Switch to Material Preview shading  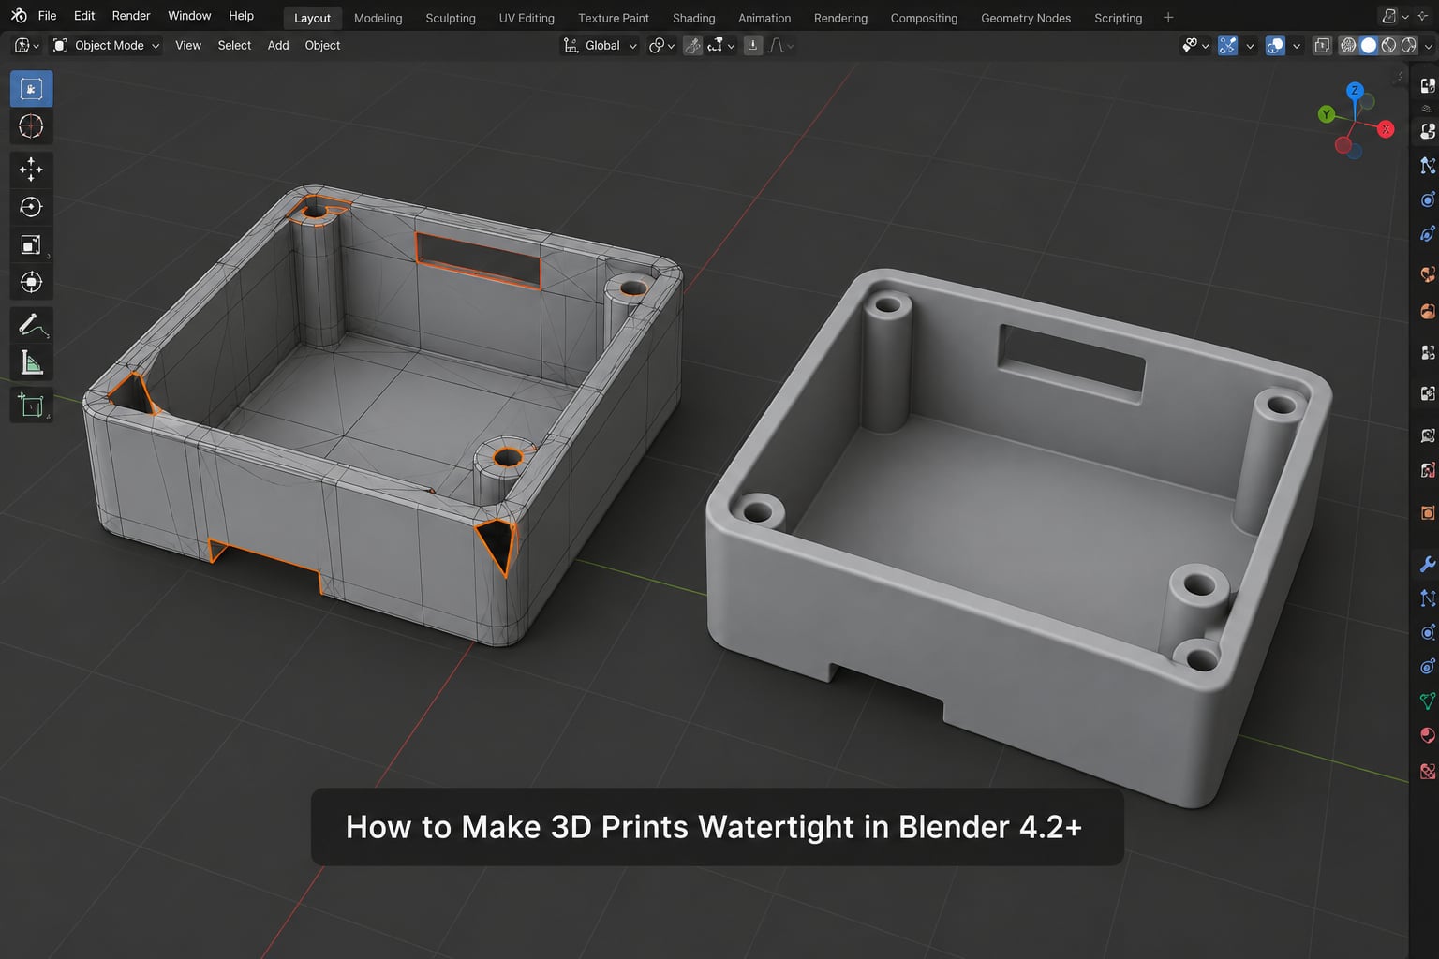(1388, 45)
